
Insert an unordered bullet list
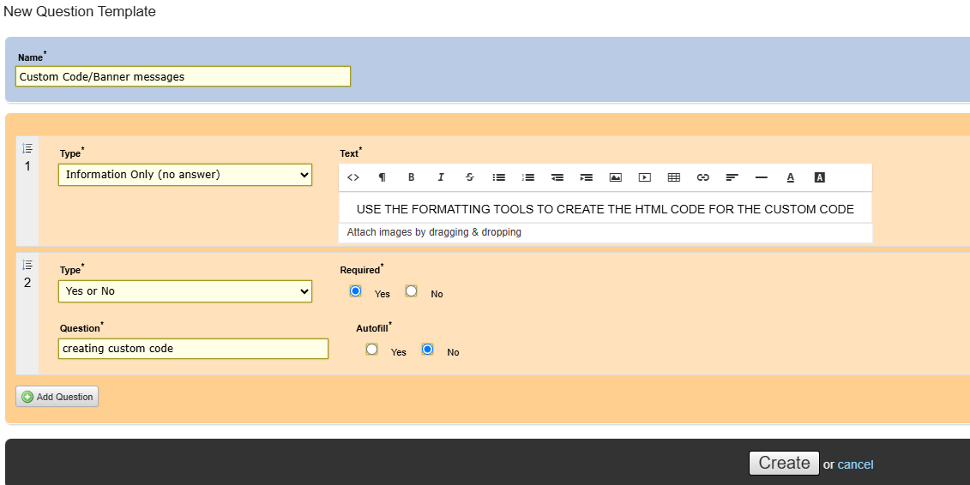click(x=498, y=177)
